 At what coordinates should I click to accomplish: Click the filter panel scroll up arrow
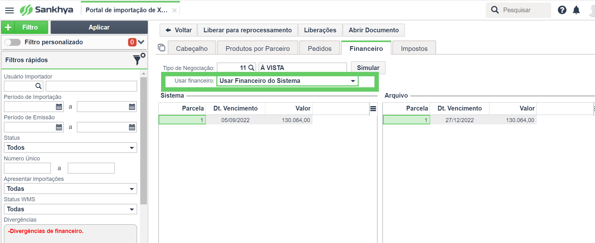coord(143,73)
